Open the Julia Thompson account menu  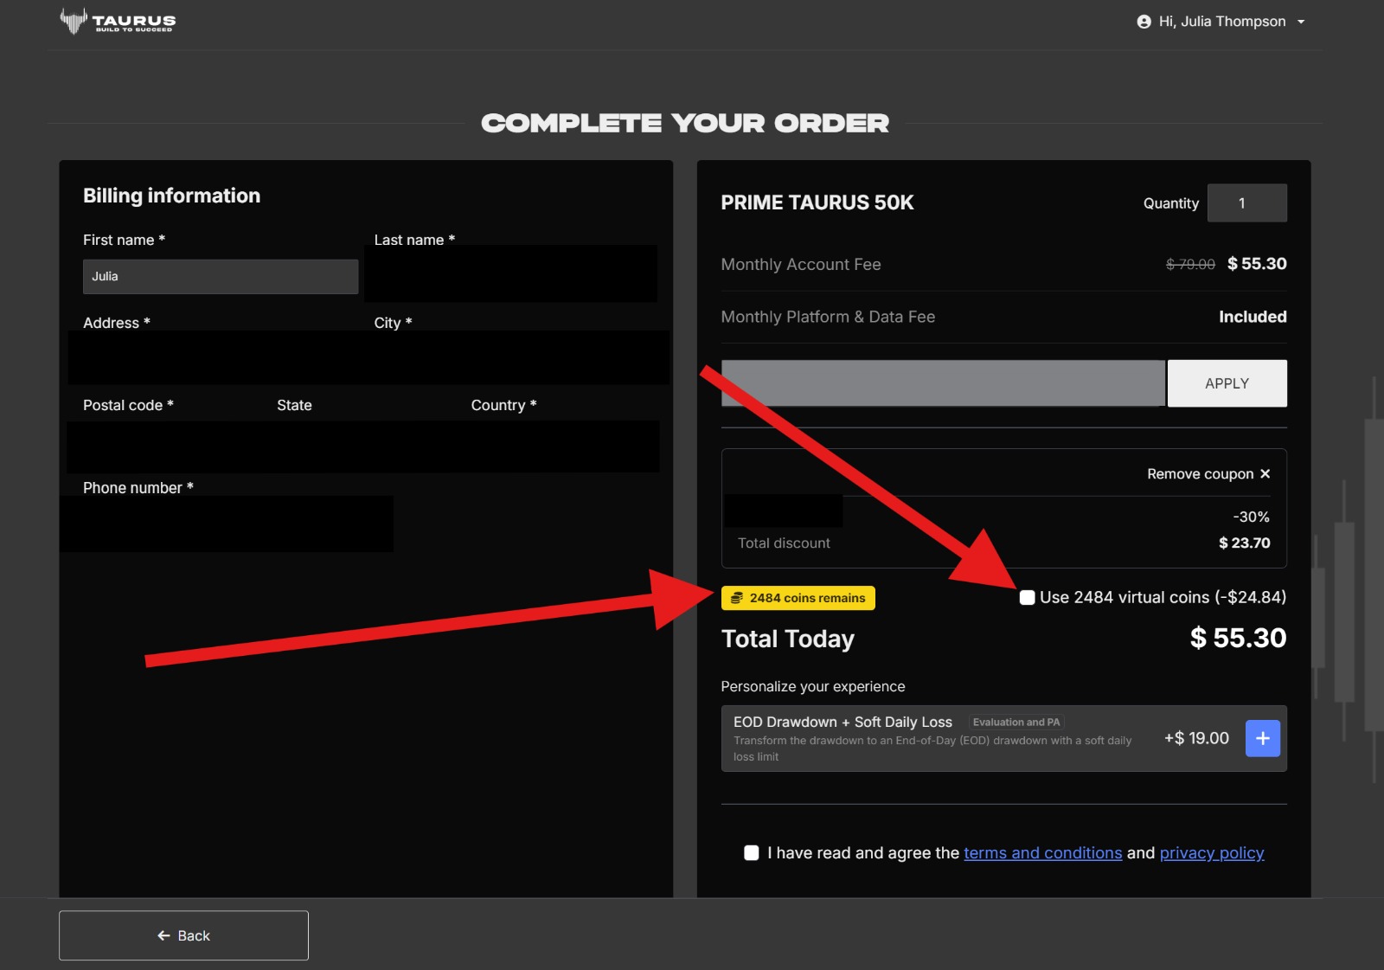(1221, 22)
